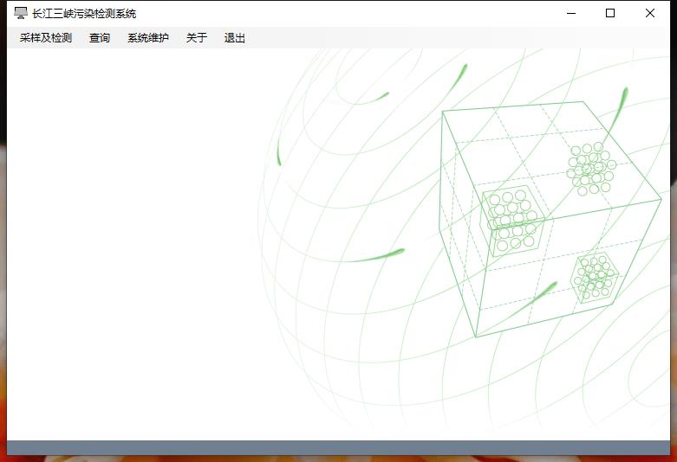This screenshot has height=462, width=677.
Task: Minimize the 长江三峡污染检测系统 window
Action: pyautogui.click(x=571, y=13)
